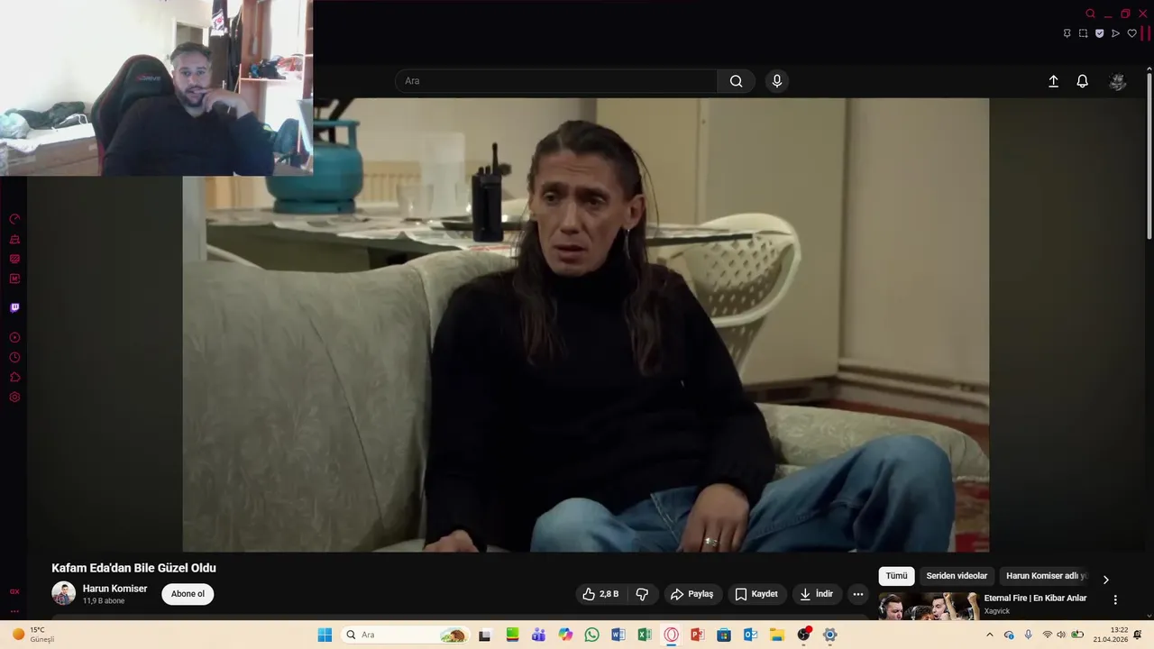Viewport: 1154px width, 649px height.
Task: Open GX Control speedometer in sidebar
Action: pyautogui.click(x=14, y=219)
